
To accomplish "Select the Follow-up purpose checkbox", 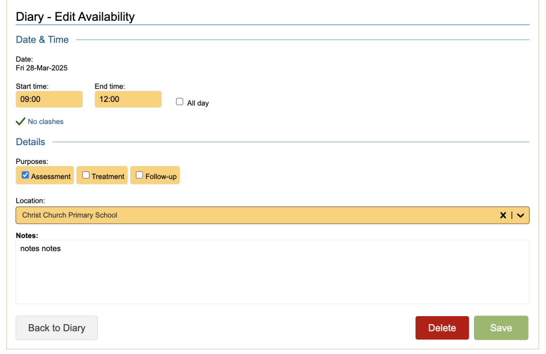I will click(140, 175).
